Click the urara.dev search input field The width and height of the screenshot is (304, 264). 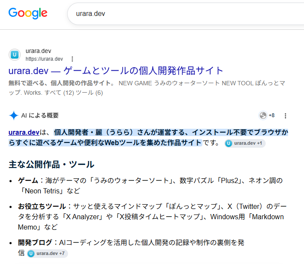tap(186, 14)
